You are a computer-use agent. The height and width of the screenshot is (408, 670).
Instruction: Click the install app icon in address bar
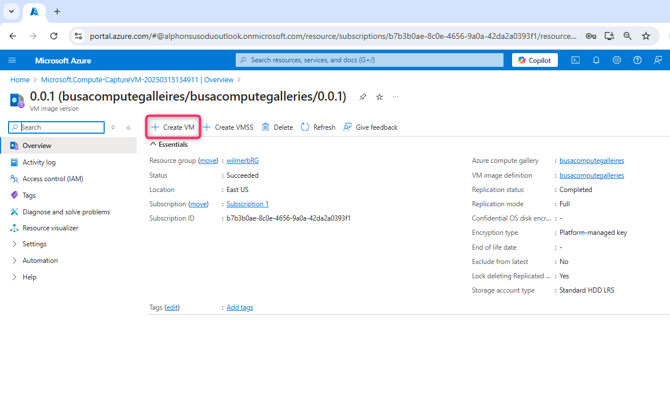point(609,36)
